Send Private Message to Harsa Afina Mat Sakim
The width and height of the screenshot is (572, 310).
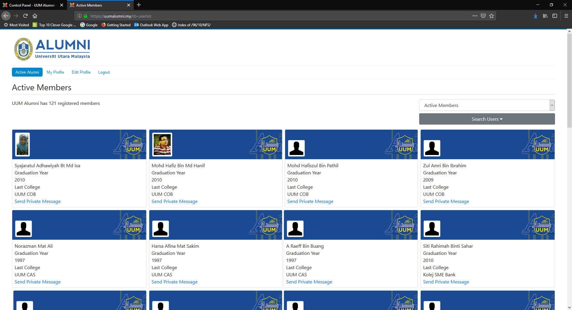(x=175, y=282)
